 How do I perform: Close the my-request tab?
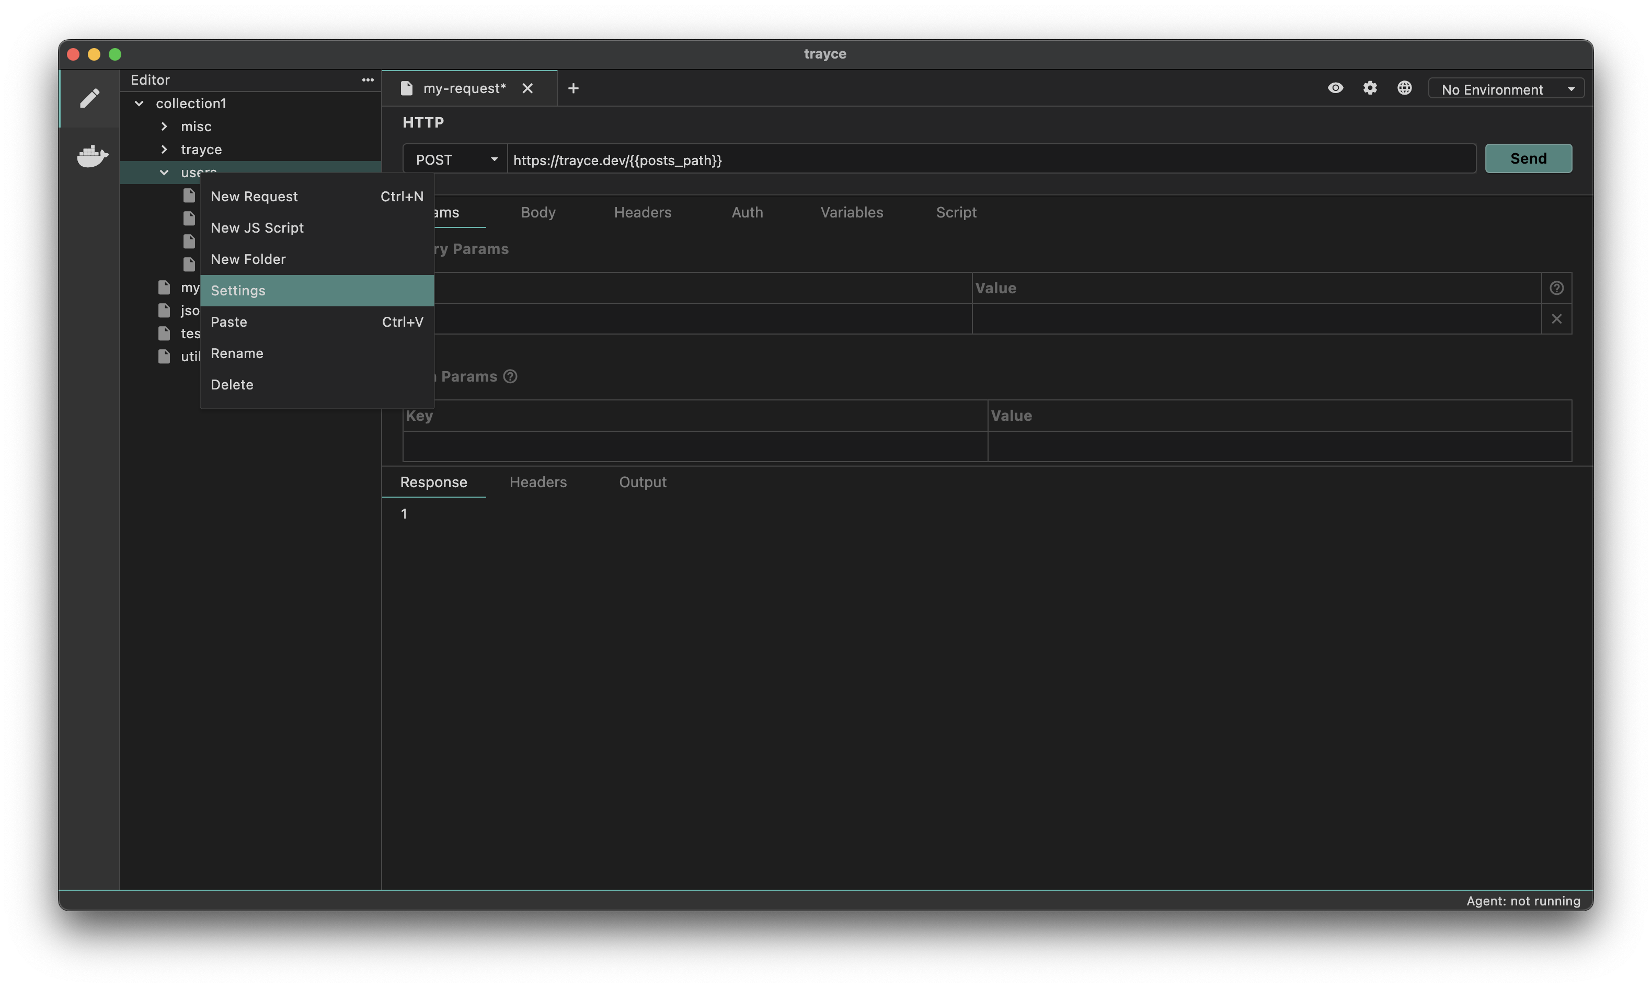tap(527, 88)
